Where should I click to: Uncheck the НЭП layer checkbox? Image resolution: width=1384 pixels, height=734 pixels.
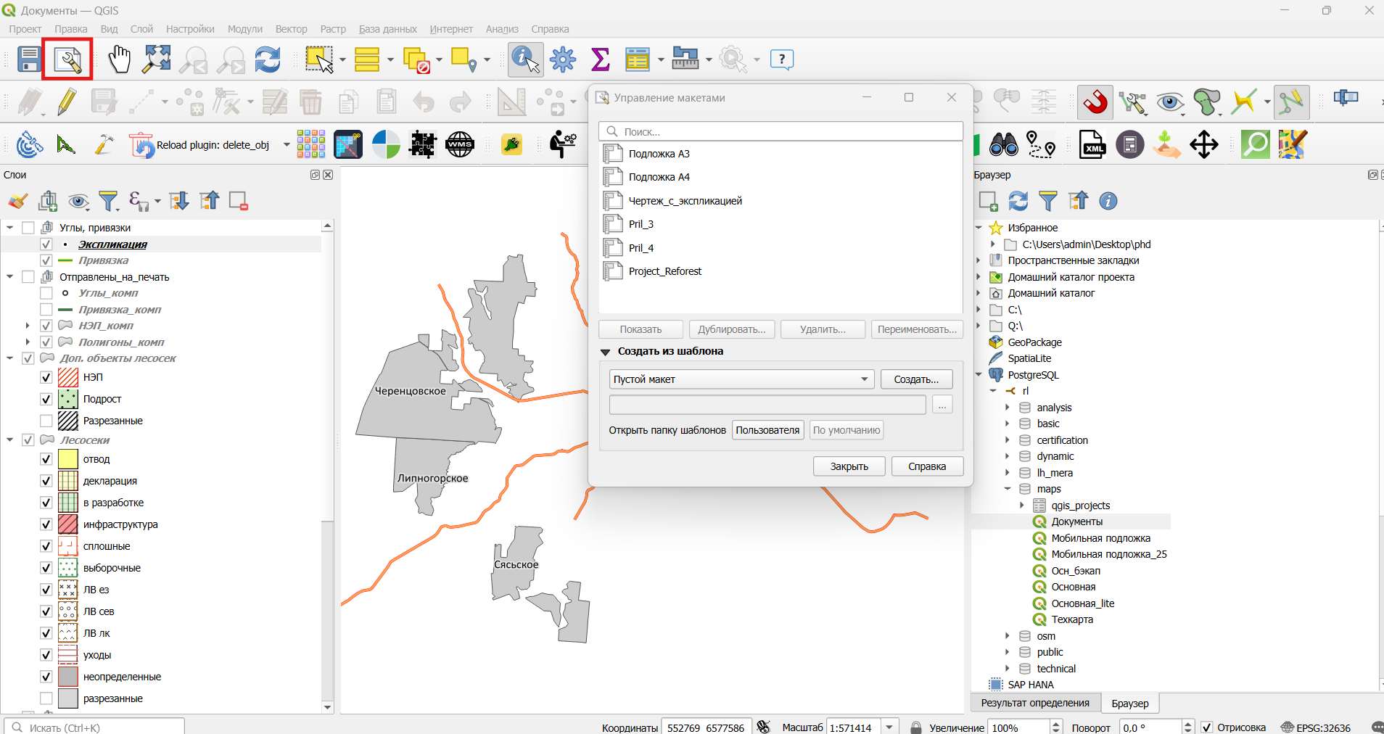(x=46, y=377)
